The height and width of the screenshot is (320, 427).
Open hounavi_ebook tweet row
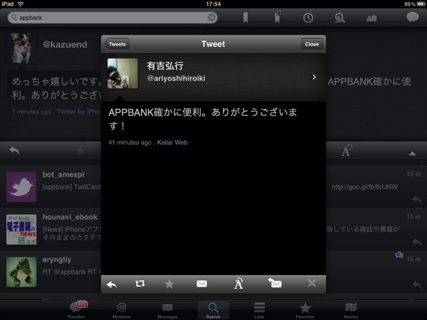coord(213,229)
